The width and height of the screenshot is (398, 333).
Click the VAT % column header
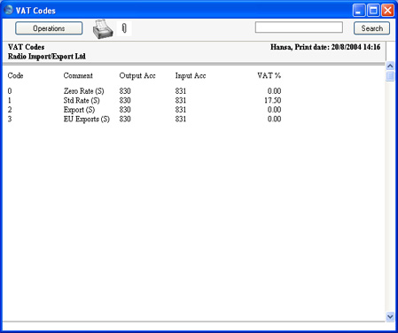coord(269,75)
